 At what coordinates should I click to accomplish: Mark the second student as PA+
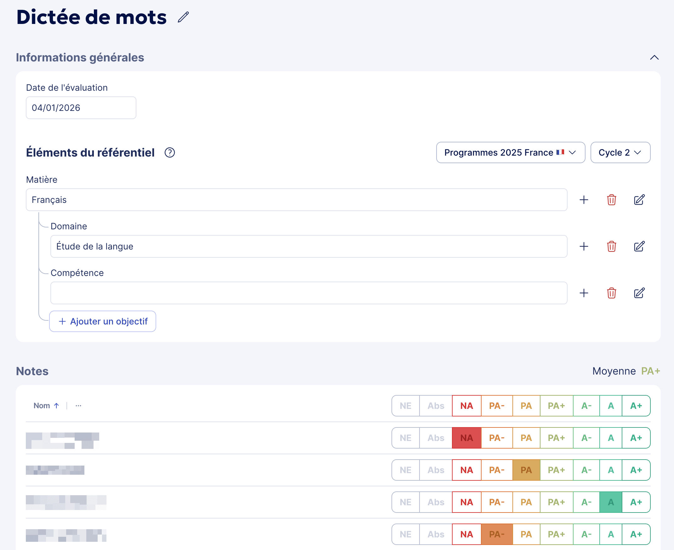pos(557,470)
